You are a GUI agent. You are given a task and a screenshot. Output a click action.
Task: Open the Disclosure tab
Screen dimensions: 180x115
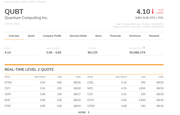pyautogui.click(x=135, y=36)
